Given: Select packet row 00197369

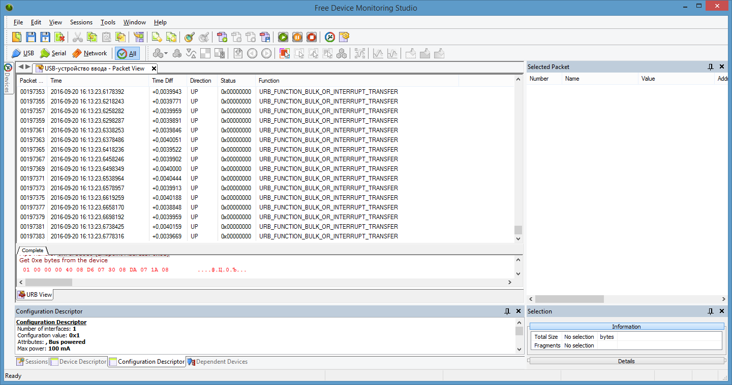Looking at the screenshot, I should (x=33, y=169).
